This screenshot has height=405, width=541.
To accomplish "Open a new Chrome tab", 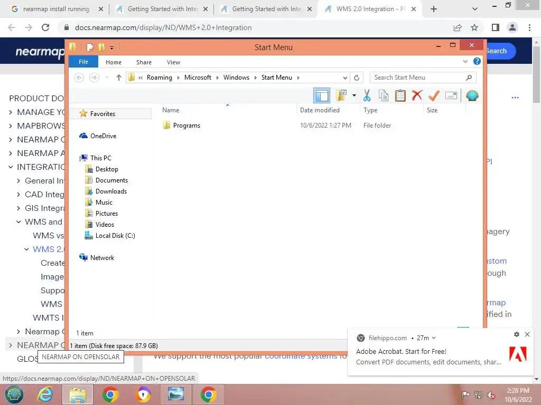I will (x=434, y=9).
